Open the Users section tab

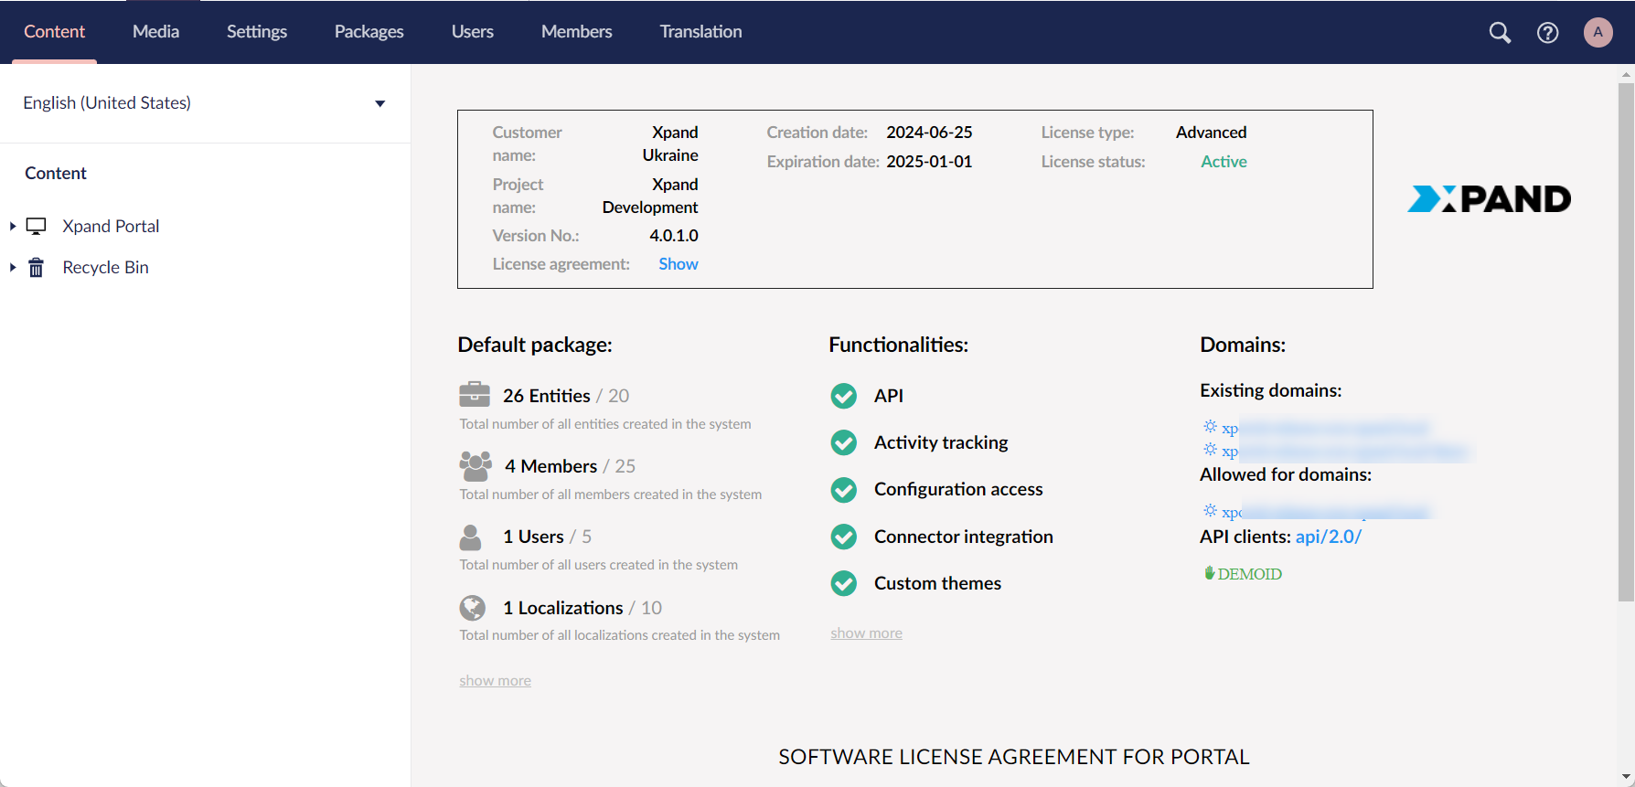coord(473,32)
